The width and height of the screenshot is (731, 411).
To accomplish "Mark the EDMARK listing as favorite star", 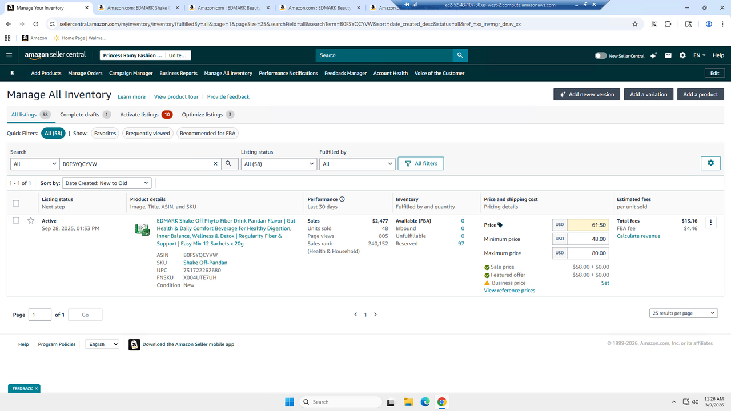I will click(x=31, y=221).
